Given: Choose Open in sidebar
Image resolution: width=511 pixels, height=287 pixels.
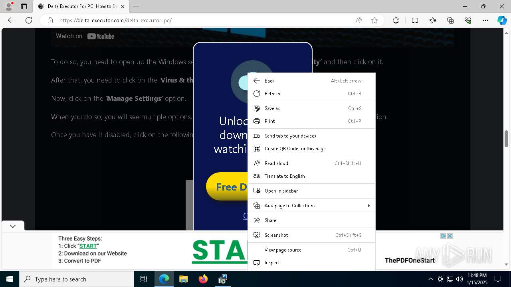Looking at the screenshot, I should [311, 191].
